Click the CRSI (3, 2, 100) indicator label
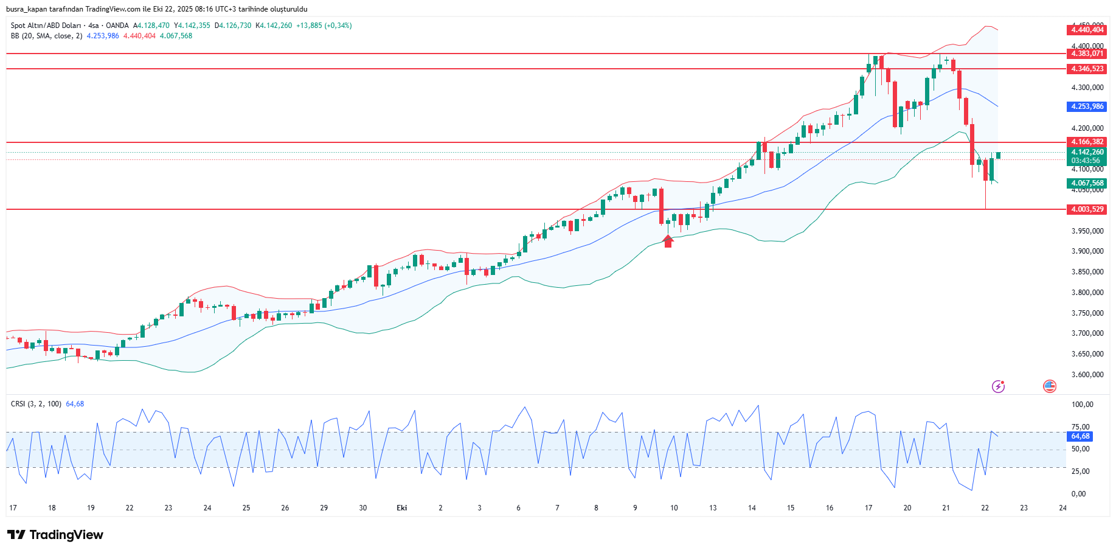The width and height of the screenshot is (1116, 553). click(x=36, y=404)
